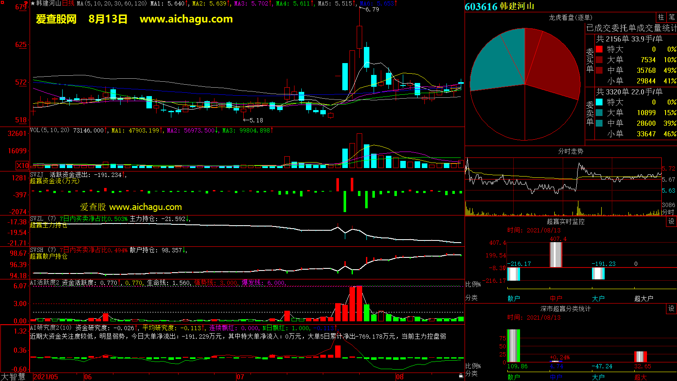Click the bright red 特大 buy order swatch
The height and width of the screenshot is (381, 677).
click(599, 49)
